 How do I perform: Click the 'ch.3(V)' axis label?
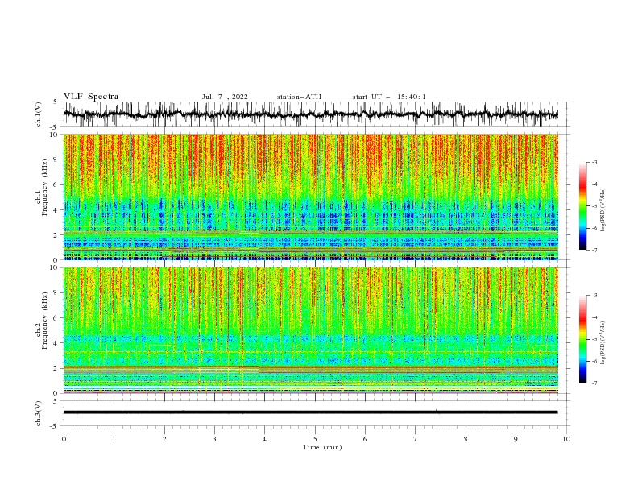pos(39,413)
